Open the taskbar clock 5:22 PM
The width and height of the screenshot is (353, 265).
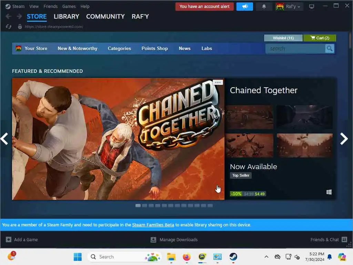point(315,257)
